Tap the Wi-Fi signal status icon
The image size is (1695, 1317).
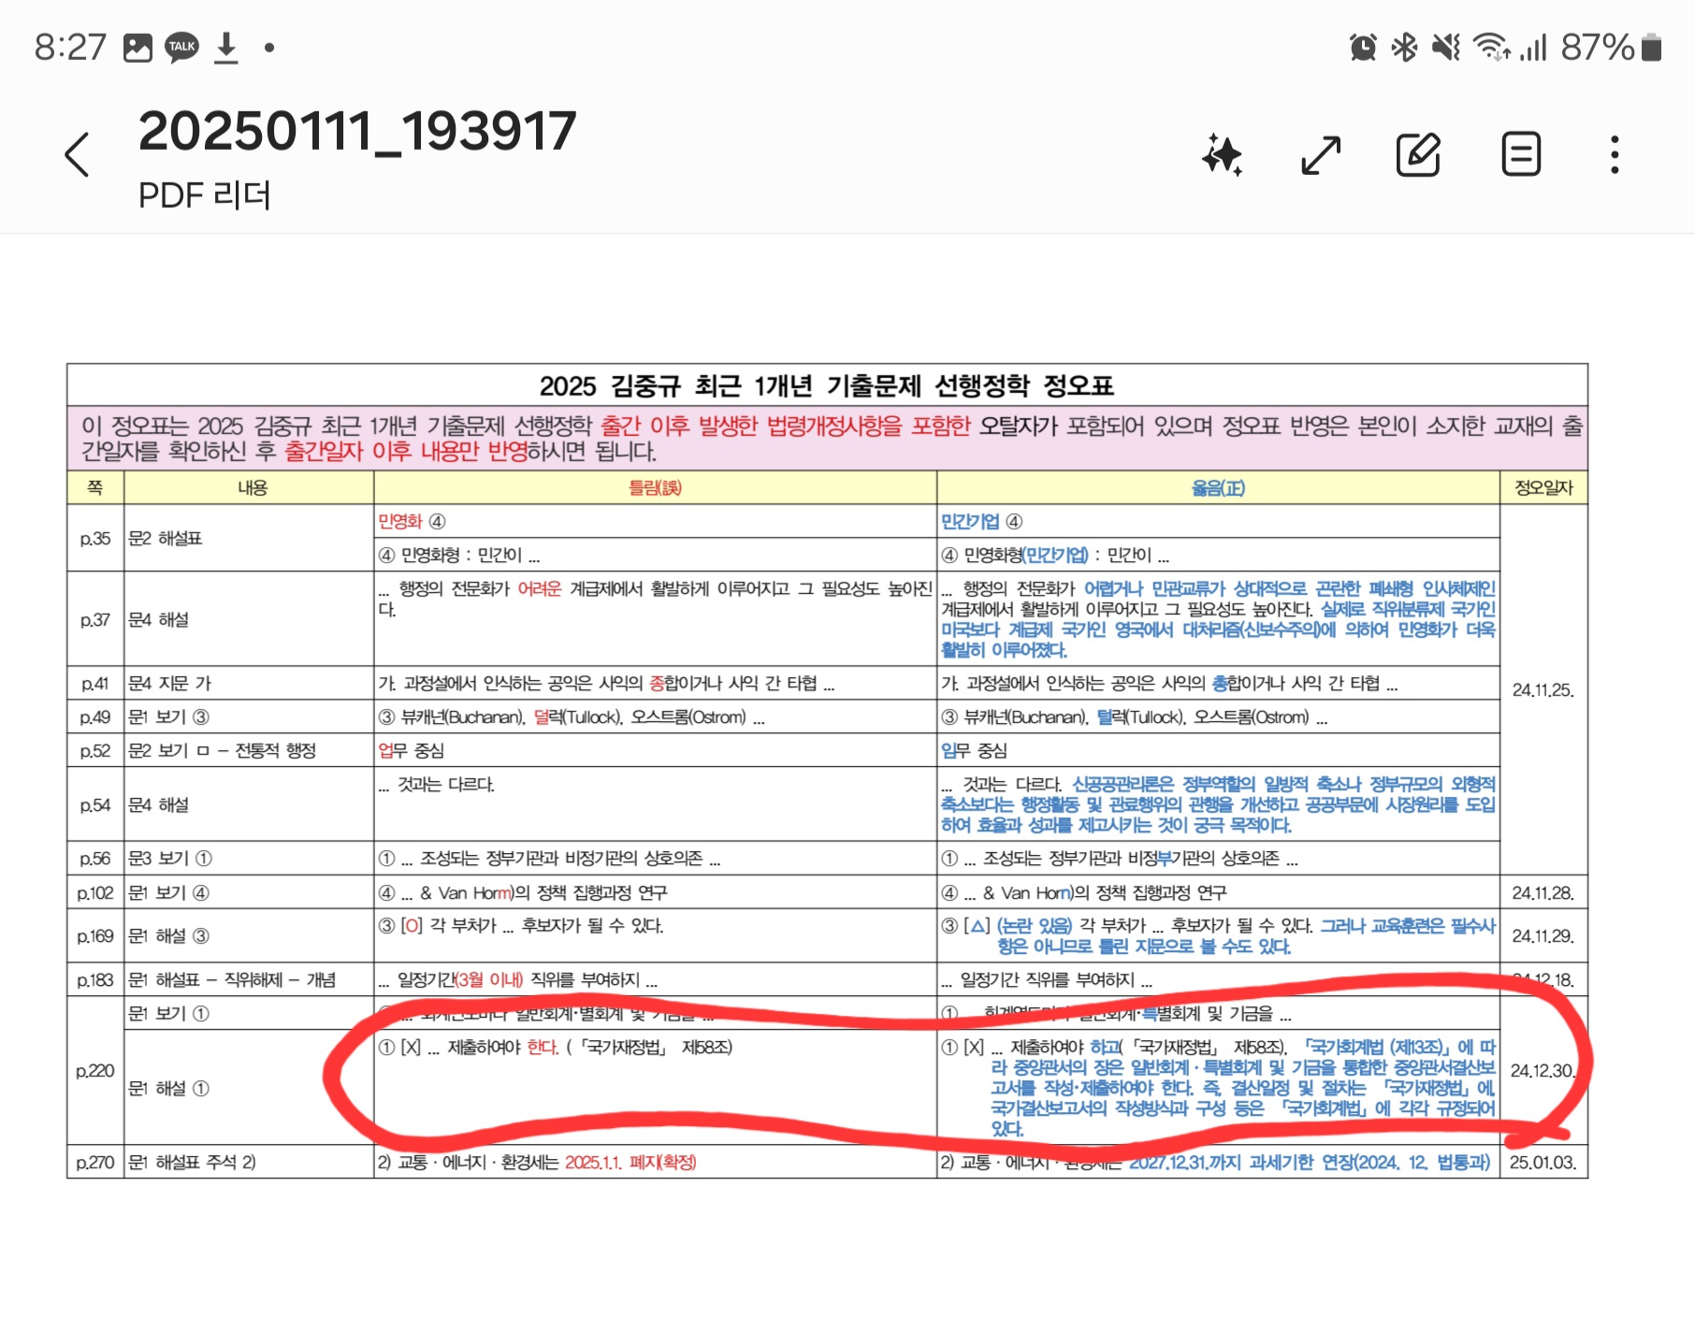1491,47
